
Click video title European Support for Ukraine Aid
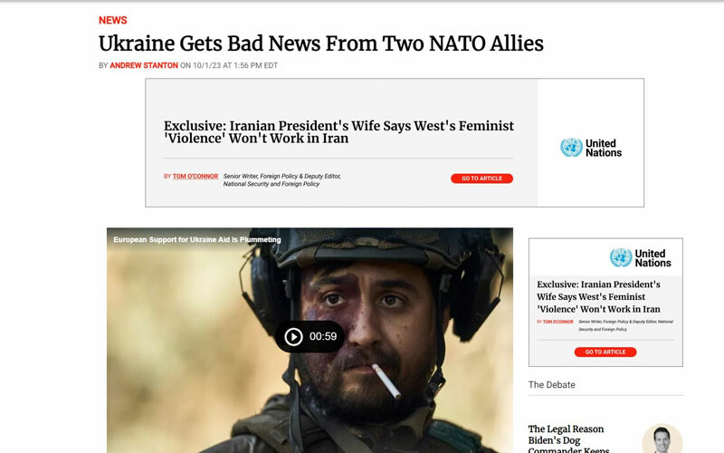pyautogui.click(x=197, y=239)
